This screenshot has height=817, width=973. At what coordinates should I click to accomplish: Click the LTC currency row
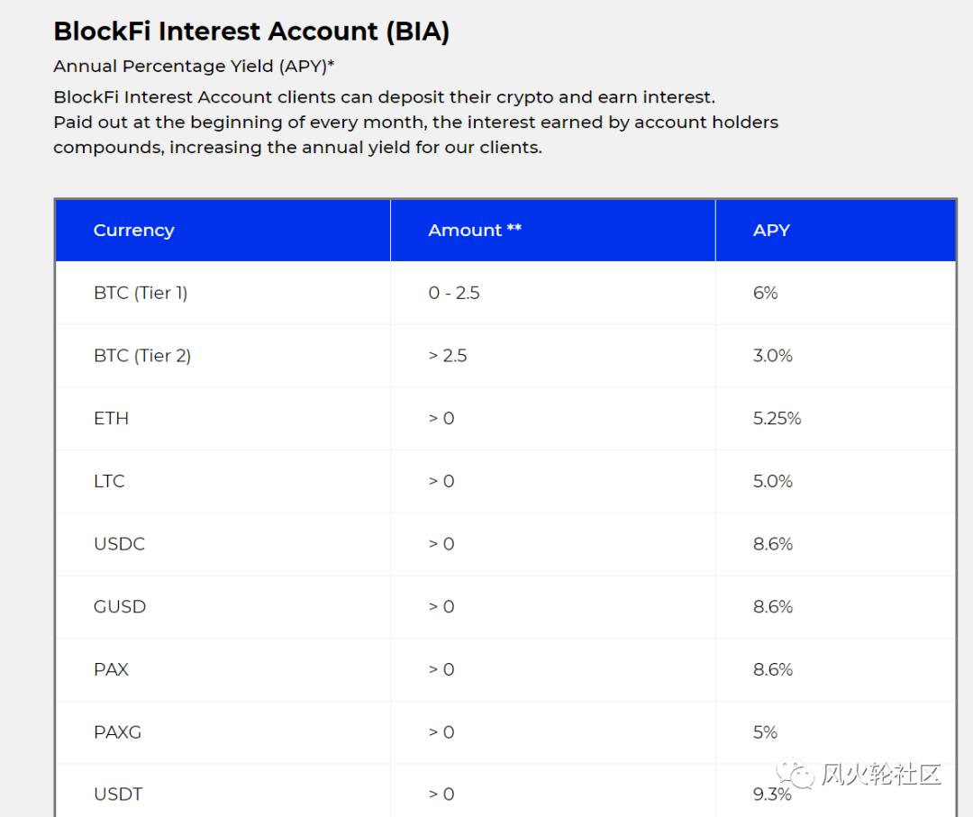coord(109,481)
